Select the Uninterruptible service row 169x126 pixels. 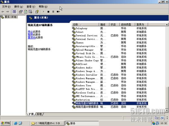pos(110,46)
